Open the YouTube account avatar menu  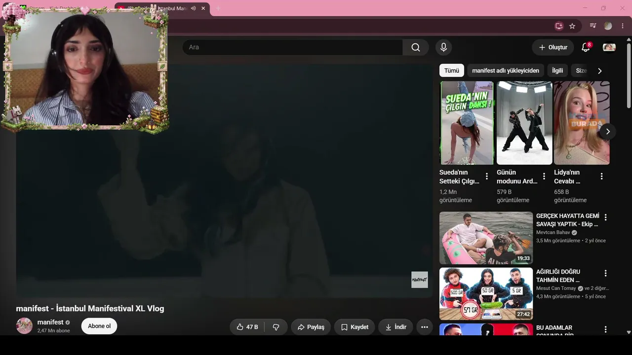(x=609, y=47)
